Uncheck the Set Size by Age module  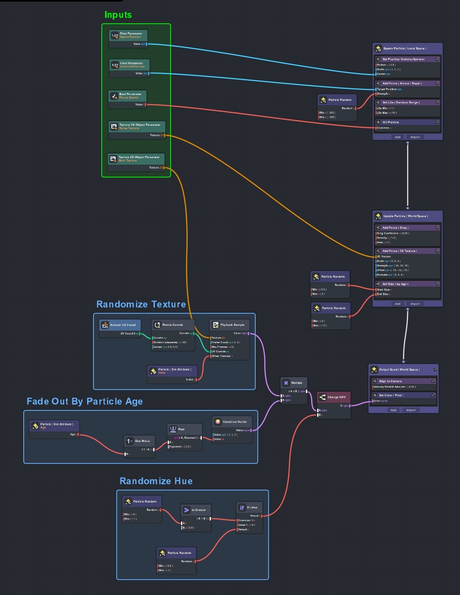coord(437,284)
